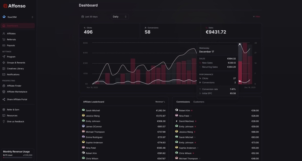The width and height of the screenshot is (302, 161).
Task: Click the Affiliates people icon in sidebar
Action: pyautogui.click(x=4, y=33)
